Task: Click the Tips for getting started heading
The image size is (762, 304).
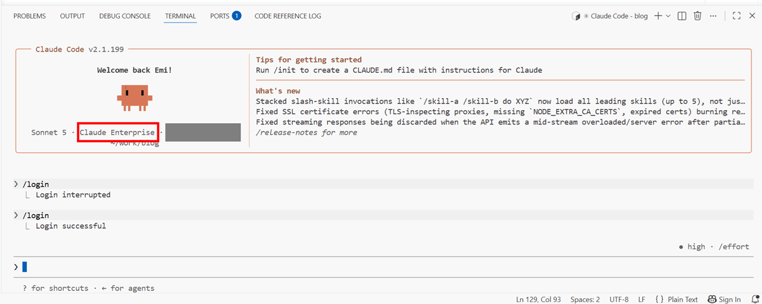Action: (308, 59)
